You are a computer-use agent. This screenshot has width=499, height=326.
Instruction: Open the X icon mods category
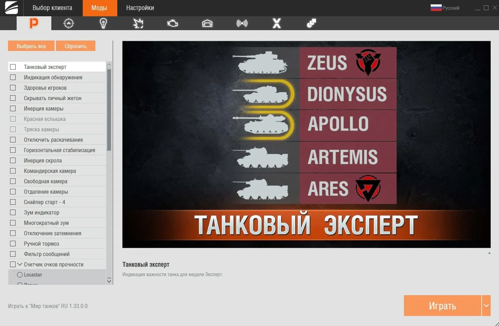[x=277, y=23]
